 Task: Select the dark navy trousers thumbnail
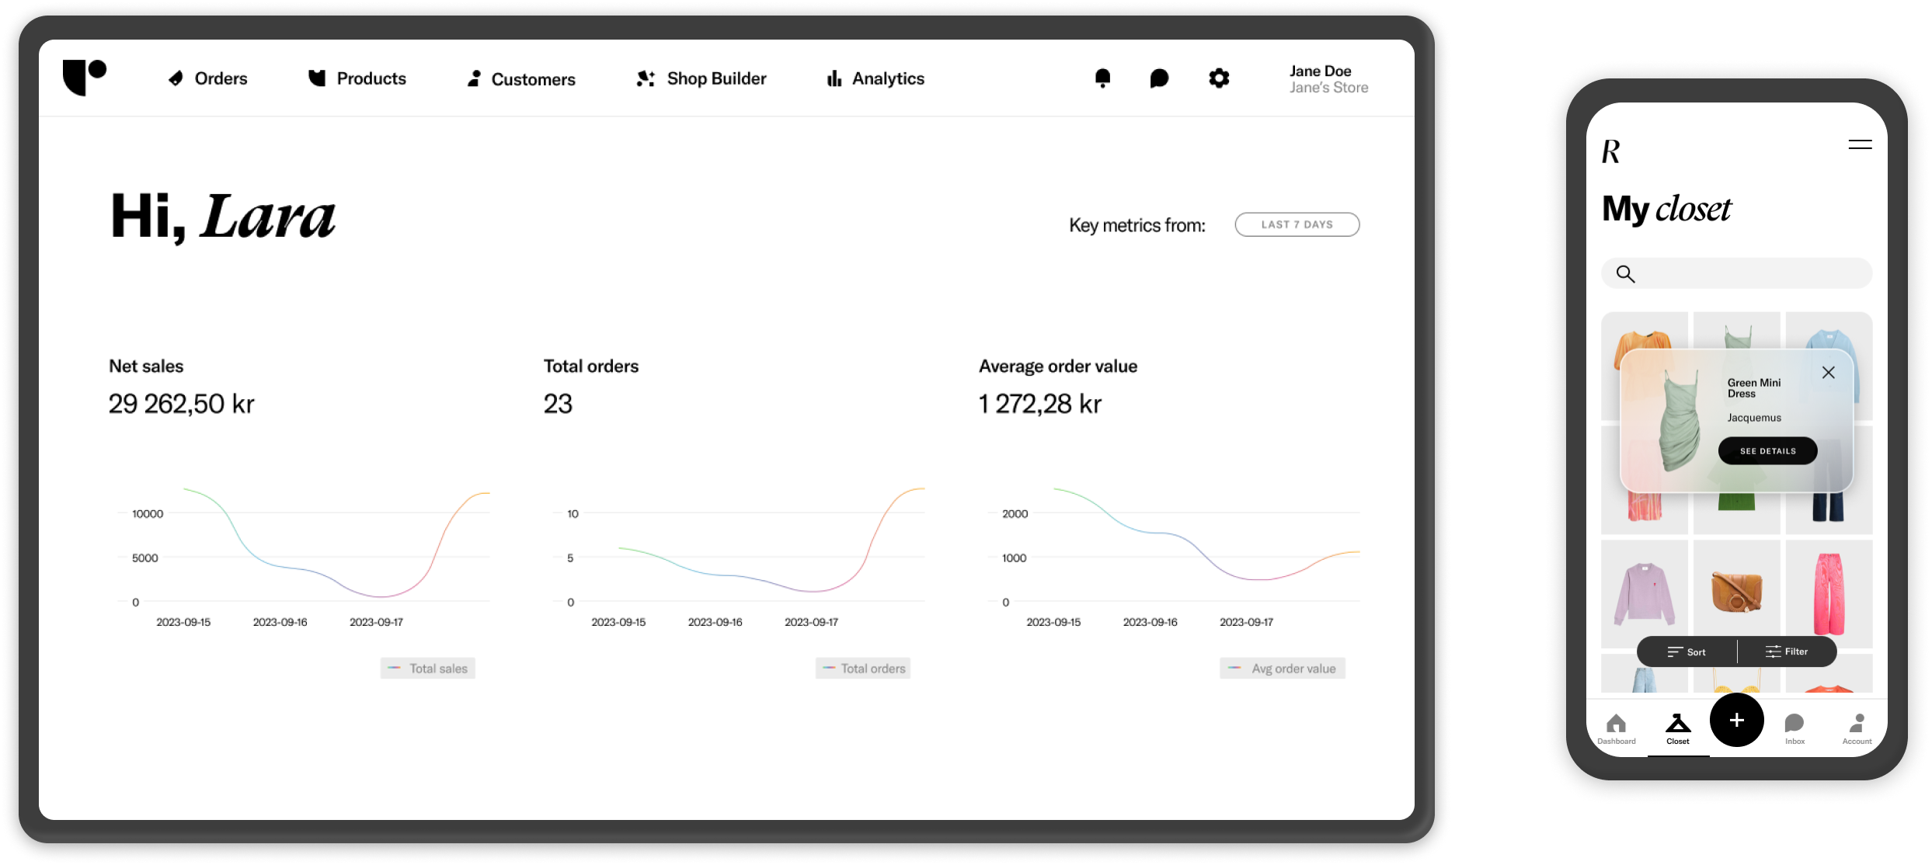[x=1829, y=508]
